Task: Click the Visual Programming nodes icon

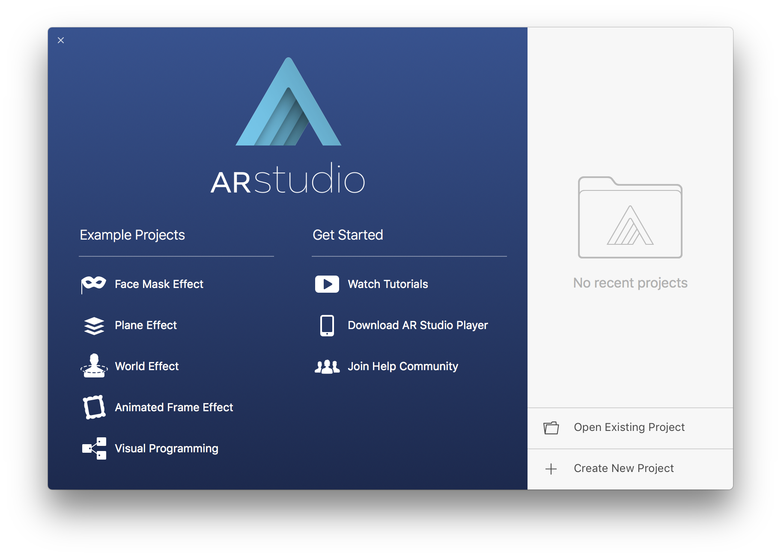Action: (x=94, y=448)
